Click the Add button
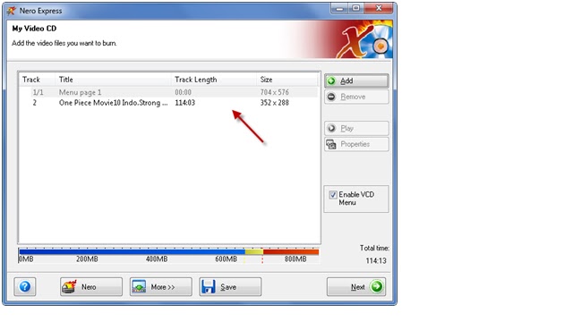The width and height of the screenshot is (573, 322). coord(356,80)
